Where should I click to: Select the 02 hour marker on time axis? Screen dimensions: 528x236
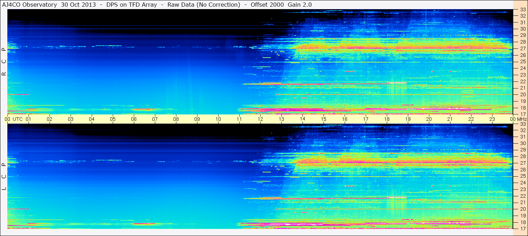[x=50, y=119]
